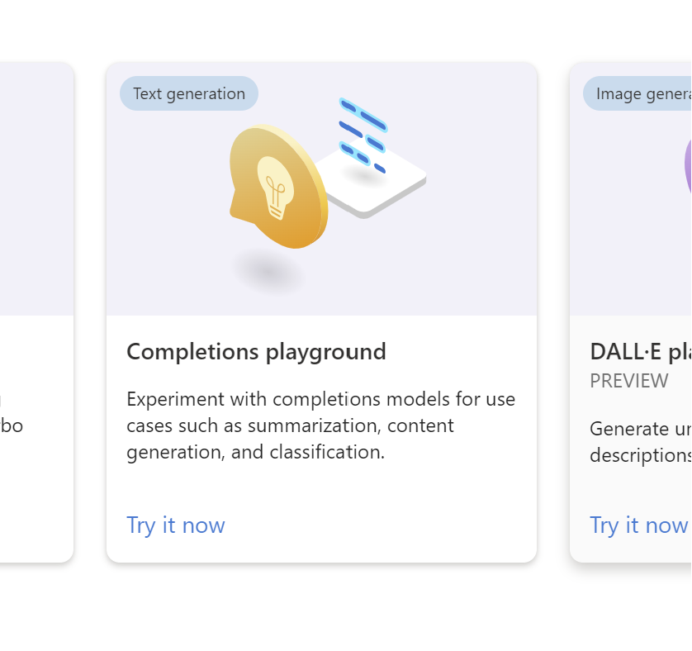Click the Completions playground description text
The width and height of the screenshot is (692, 651).
point(321,425)
